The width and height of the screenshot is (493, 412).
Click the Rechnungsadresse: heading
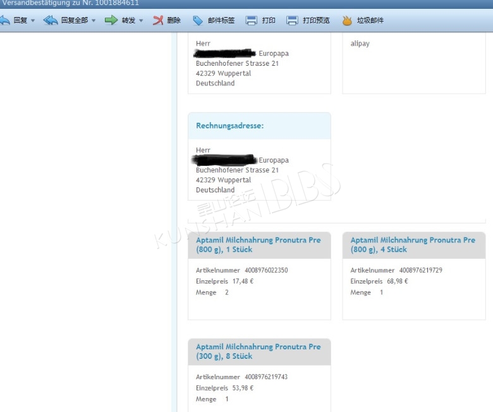pyautogui.click(x=230, y=125)
